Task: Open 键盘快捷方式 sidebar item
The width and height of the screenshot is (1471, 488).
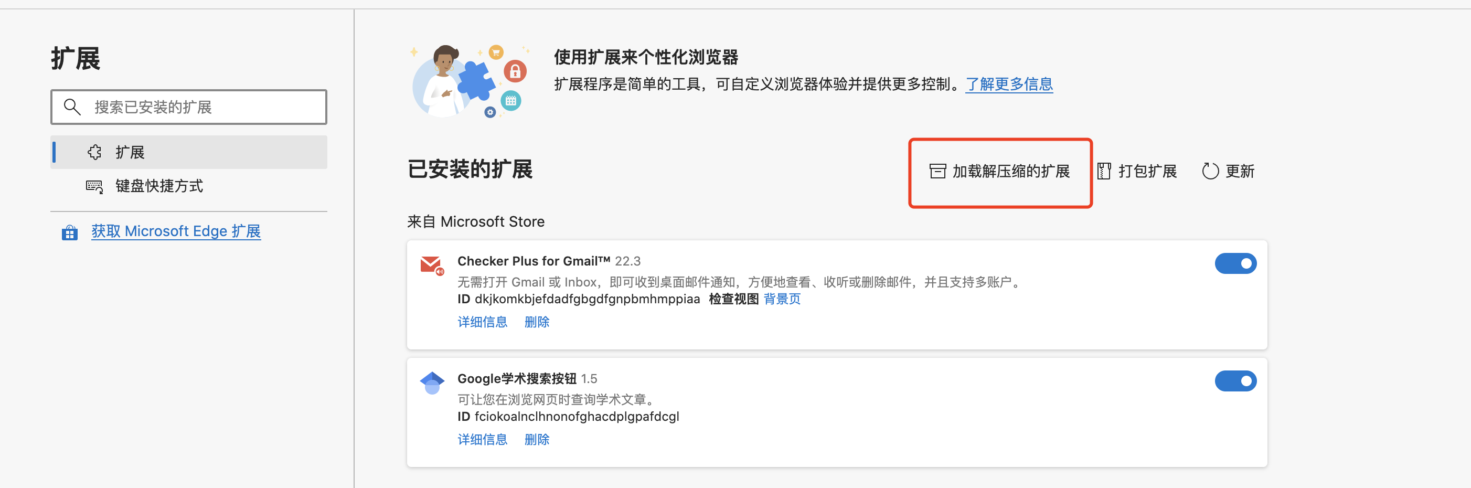Action: point(188,186)
